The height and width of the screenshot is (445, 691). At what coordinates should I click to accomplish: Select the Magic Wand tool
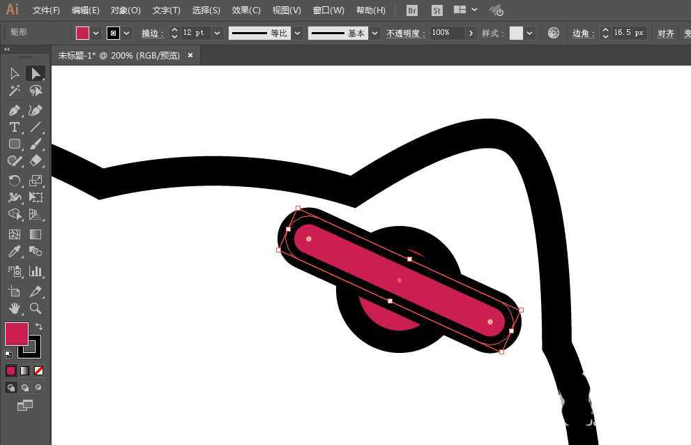pyautogui.click(x=15, y=90)
